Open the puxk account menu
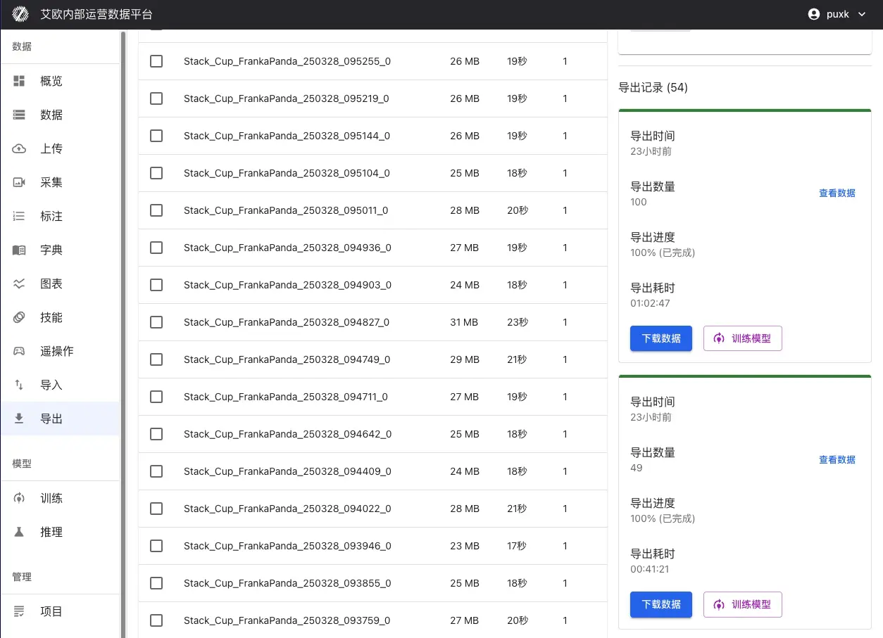The width and height of the screenshot is (883, 638). click(837, 14)
